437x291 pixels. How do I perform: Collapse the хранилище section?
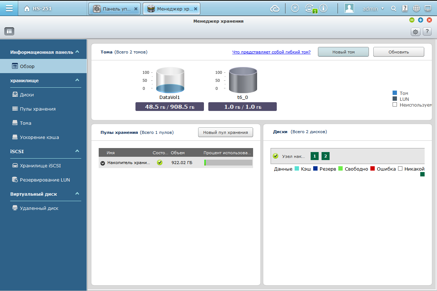click(77, 80)
